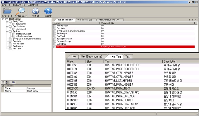Switch to the VirusTotal (7) tab

pos(85,20)
